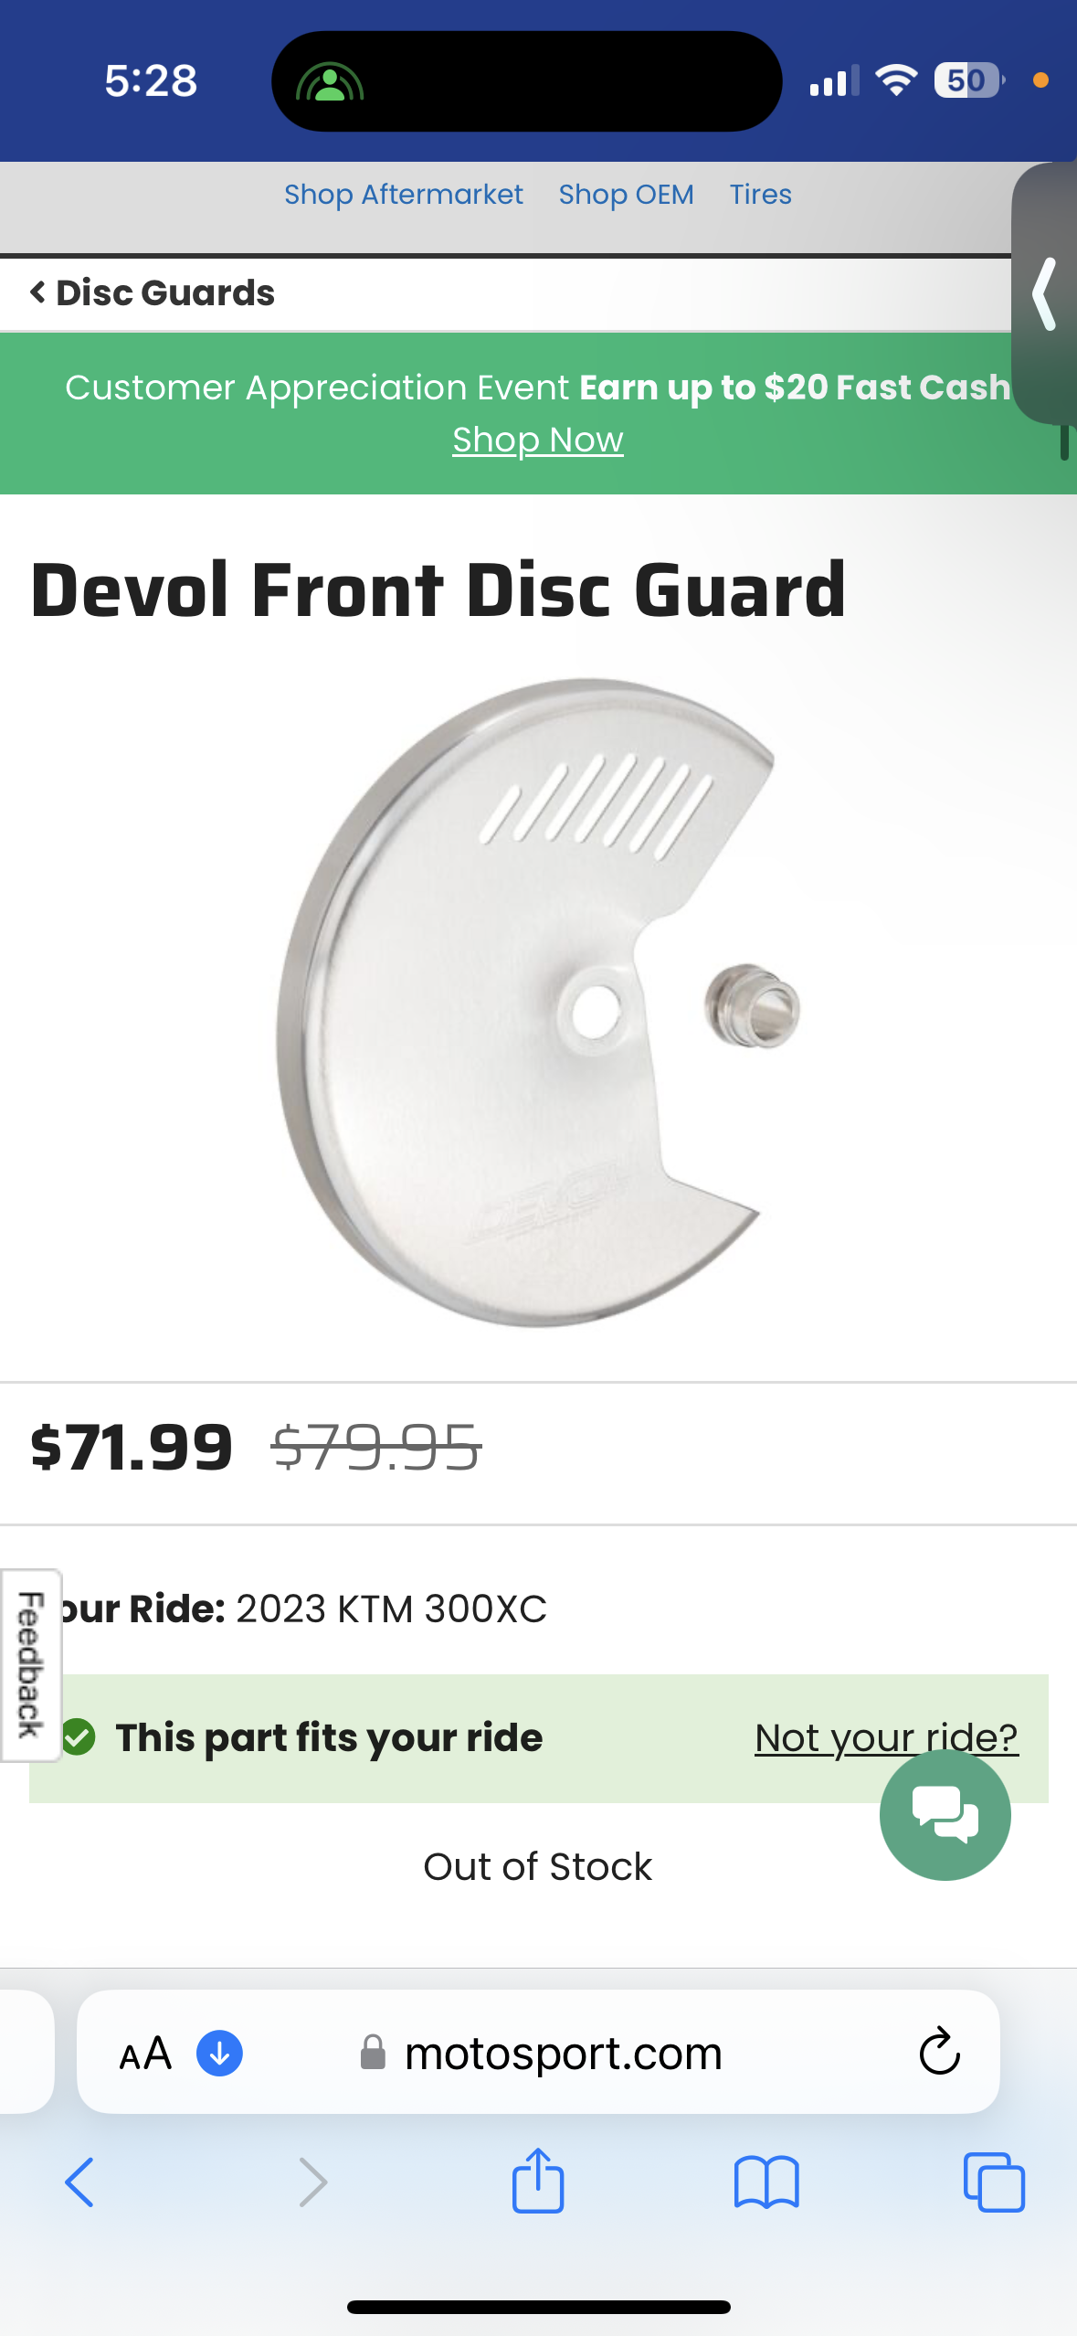Image resolution: width=1077 pixels, height=2336 pixels.
Task: Open the Safari share sheet icon
Action: pos(538,2181)
